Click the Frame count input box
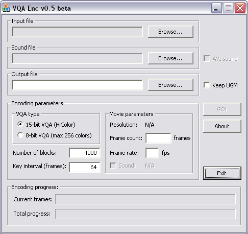Viewport: 248px width, 234px height. (158, 138)
